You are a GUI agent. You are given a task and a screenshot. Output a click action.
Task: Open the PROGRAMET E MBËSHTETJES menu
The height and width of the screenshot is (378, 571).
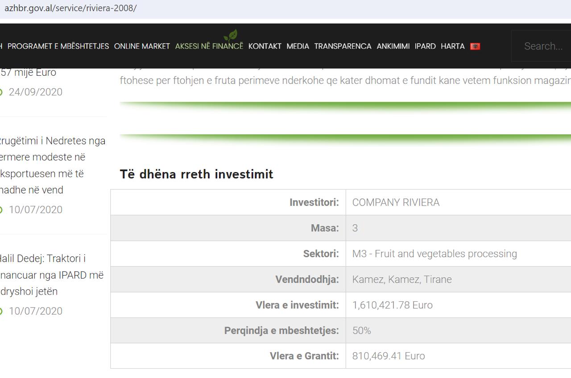[58, 46]
